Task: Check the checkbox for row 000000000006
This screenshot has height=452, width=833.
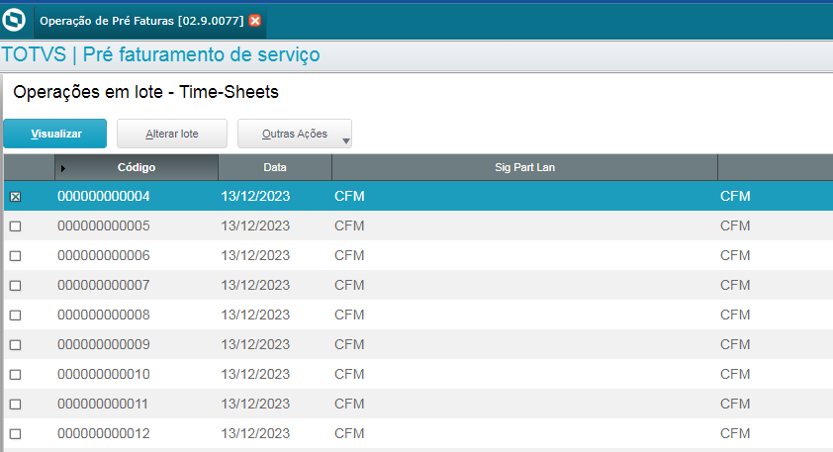Action: 16,256
